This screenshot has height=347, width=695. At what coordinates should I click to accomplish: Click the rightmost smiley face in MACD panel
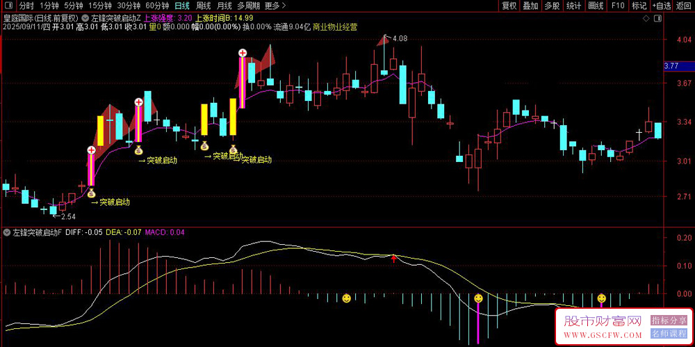pos(601,298)
